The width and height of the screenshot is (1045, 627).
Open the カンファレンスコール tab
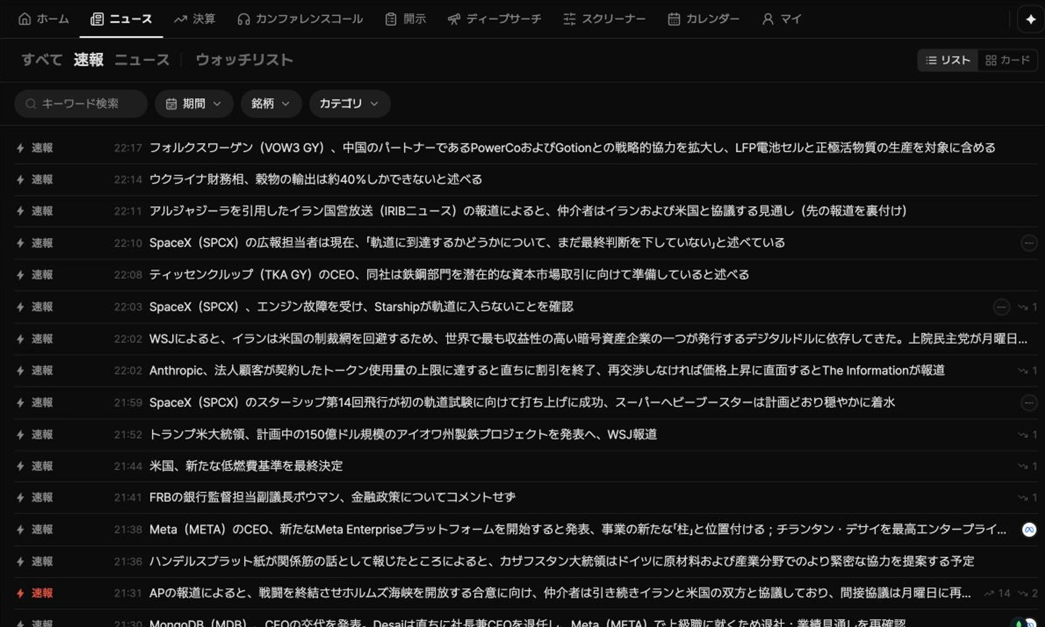pos(300,19)
